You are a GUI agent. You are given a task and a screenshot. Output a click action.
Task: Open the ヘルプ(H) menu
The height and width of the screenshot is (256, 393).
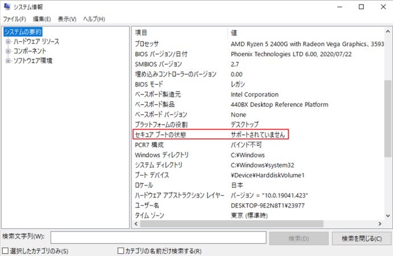tap(94, 19)
